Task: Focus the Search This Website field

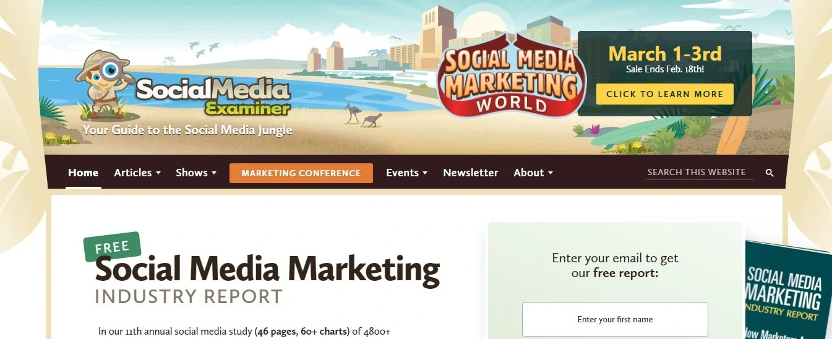Action: [x=699, y=173]
